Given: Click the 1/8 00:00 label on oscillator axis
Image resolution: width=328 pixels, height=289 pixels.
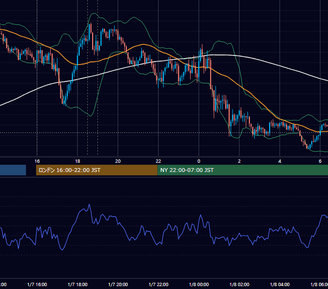Looking at the screenshot, I should pos(199,284).
